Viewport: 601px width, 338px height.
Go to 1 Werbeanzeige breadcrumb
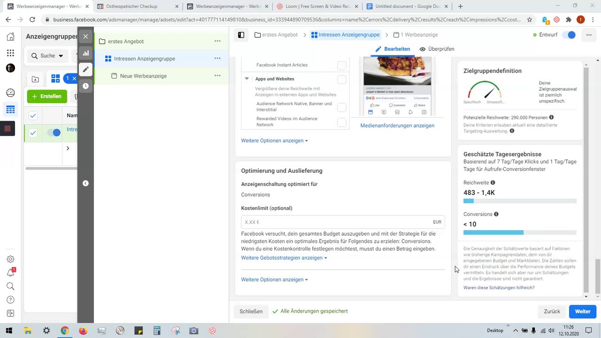tap(416, 35)
